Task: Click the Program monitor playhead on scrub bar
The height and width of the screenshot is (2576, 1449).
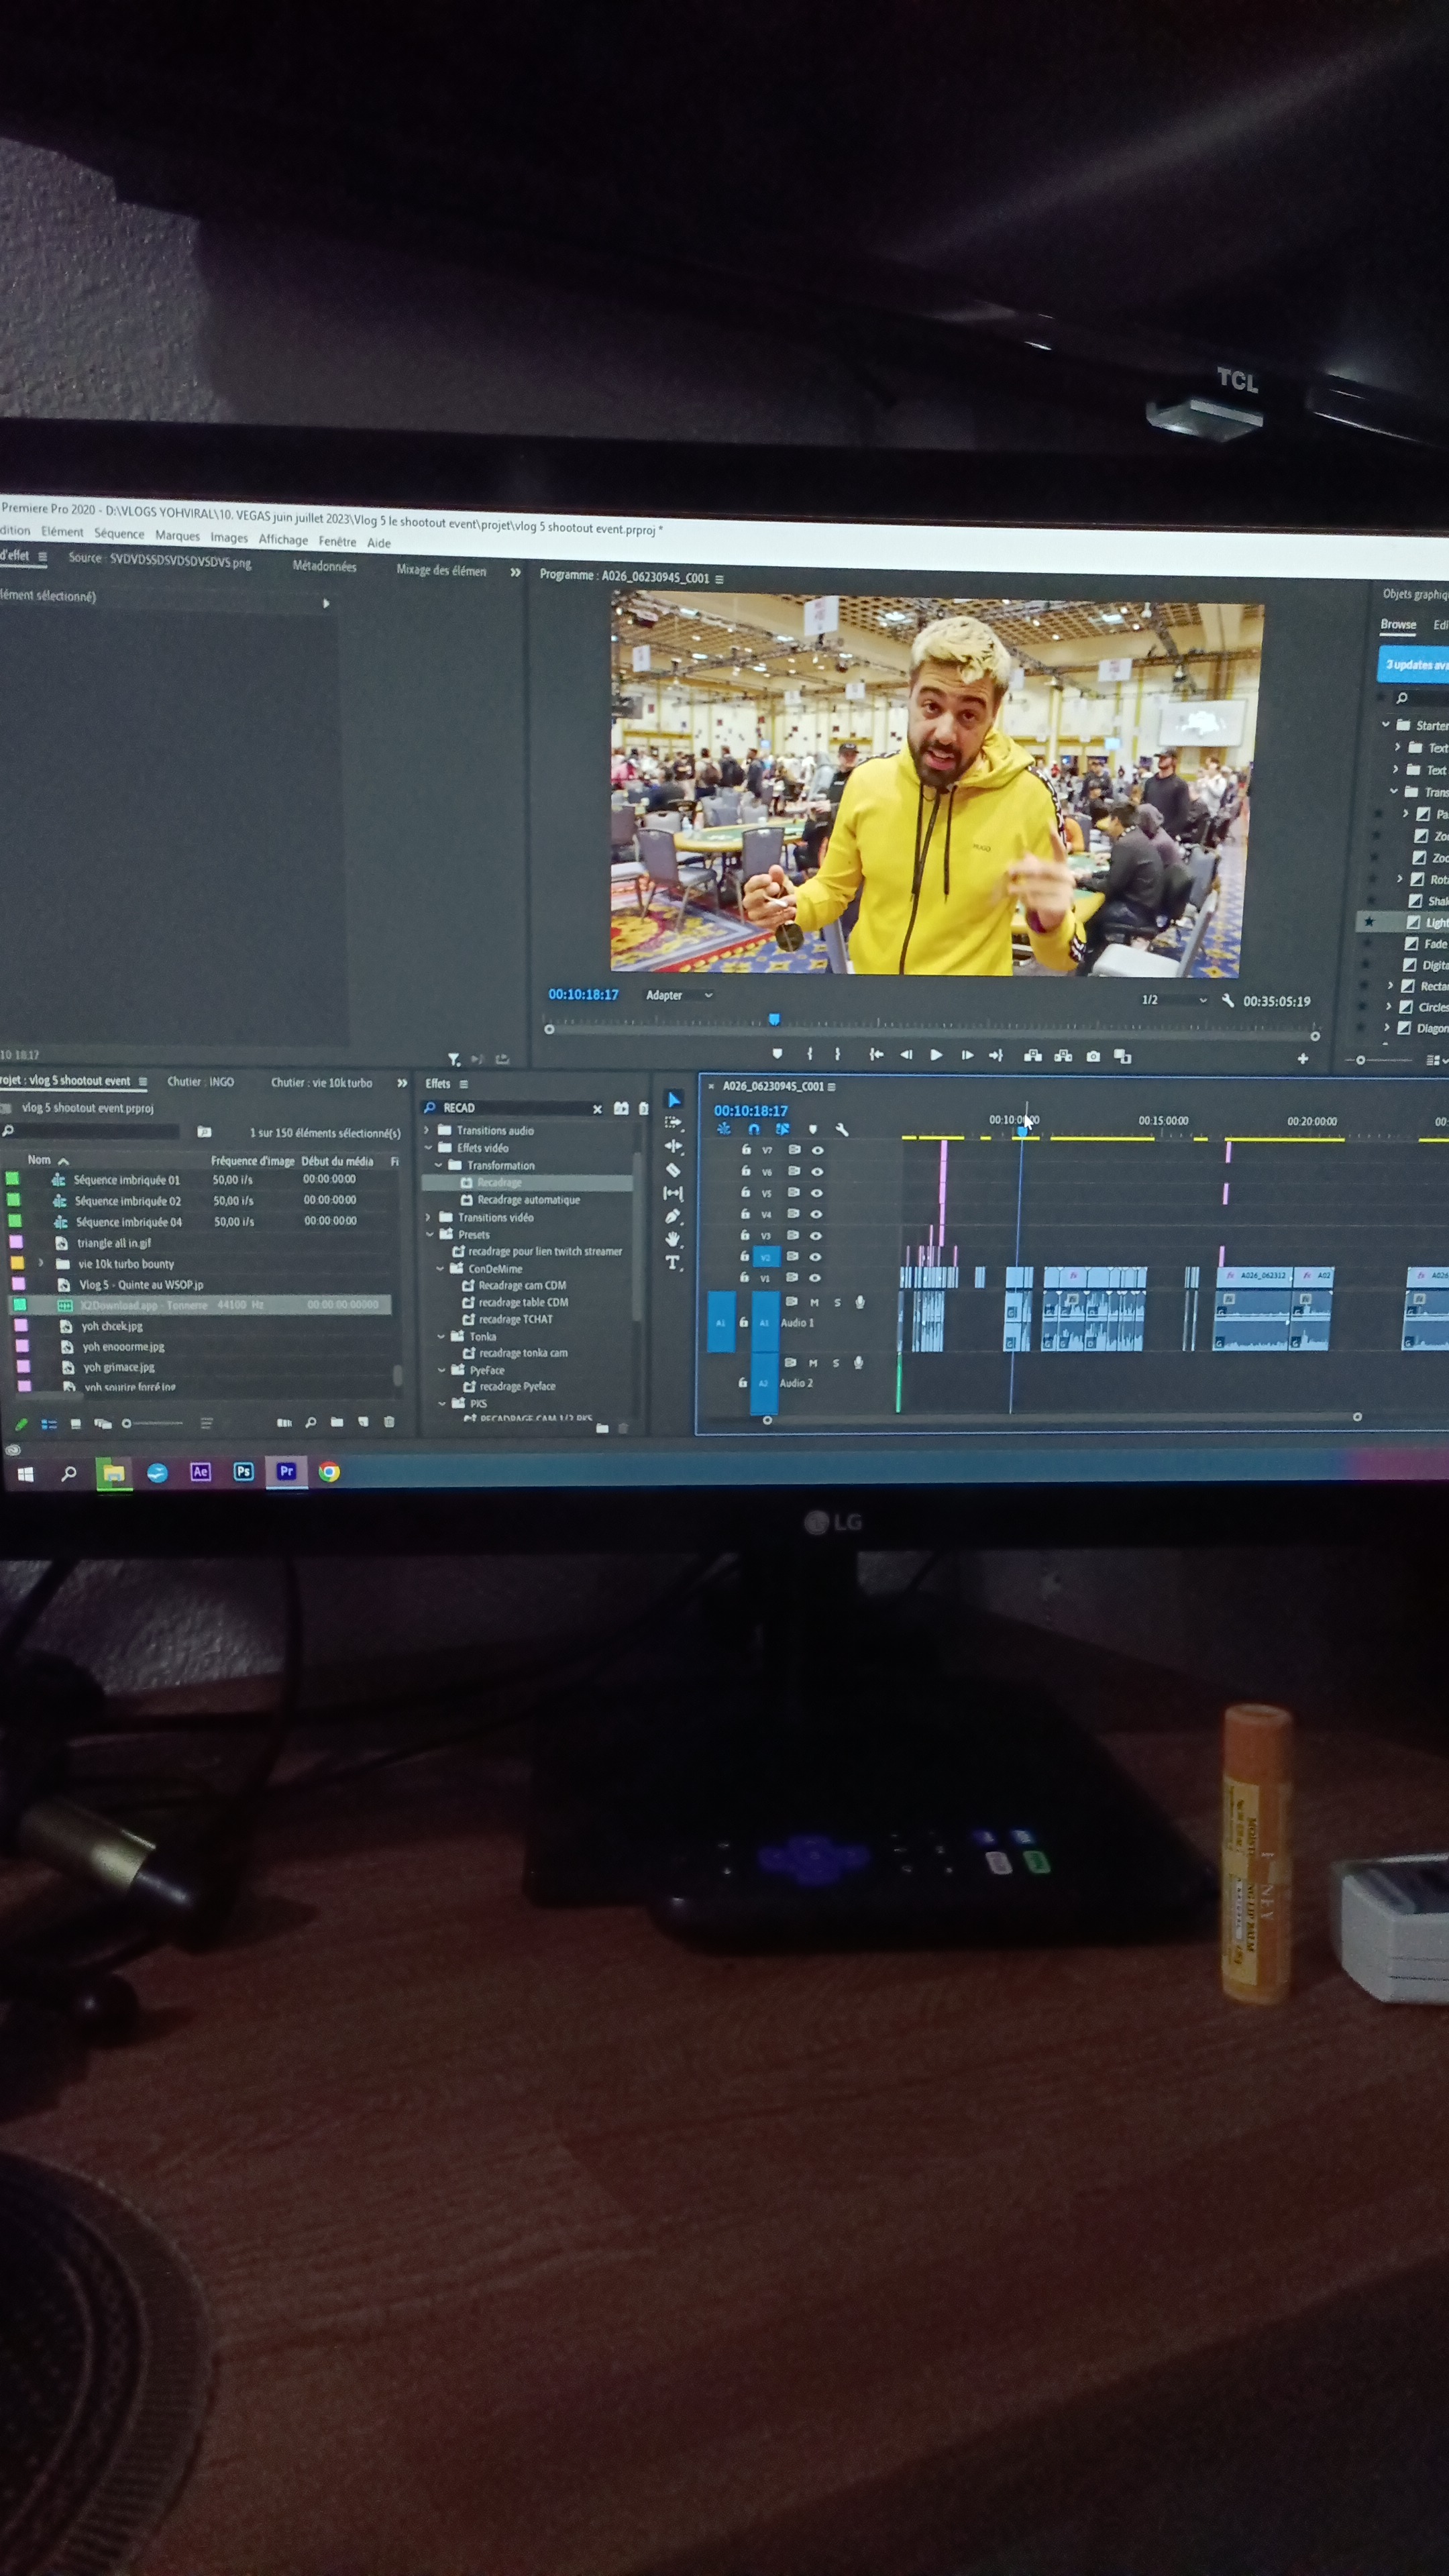Action: click(774, 1019)
